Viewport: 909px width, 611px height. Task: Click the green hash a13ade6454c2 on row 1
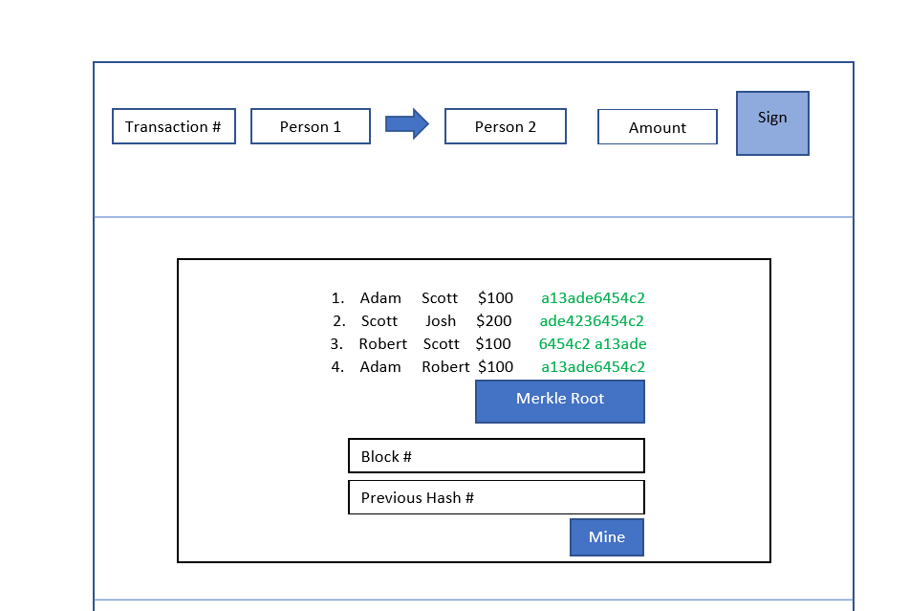[x=593, y=297]
